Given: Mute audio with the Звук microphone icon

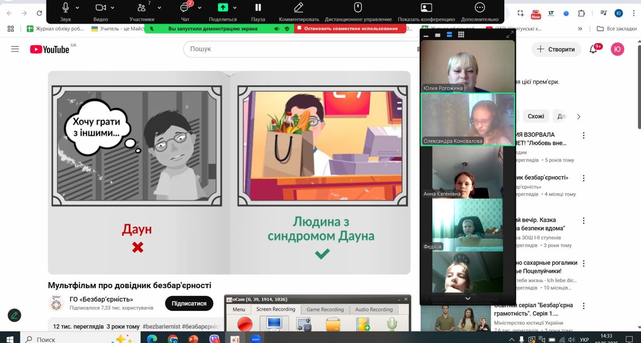Looking at the screenshot, I should pyautogui.click(x=66, y=8).
